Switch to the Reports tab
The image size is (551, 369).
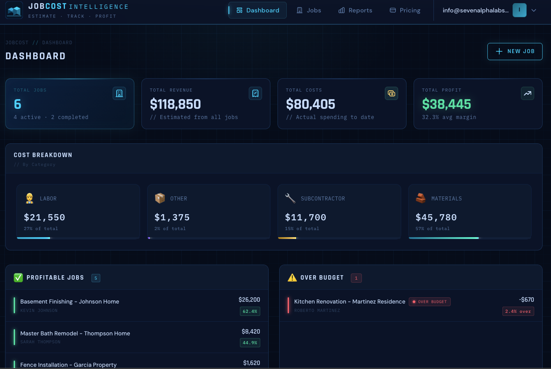pyautogui.click(x=355, y=10)
